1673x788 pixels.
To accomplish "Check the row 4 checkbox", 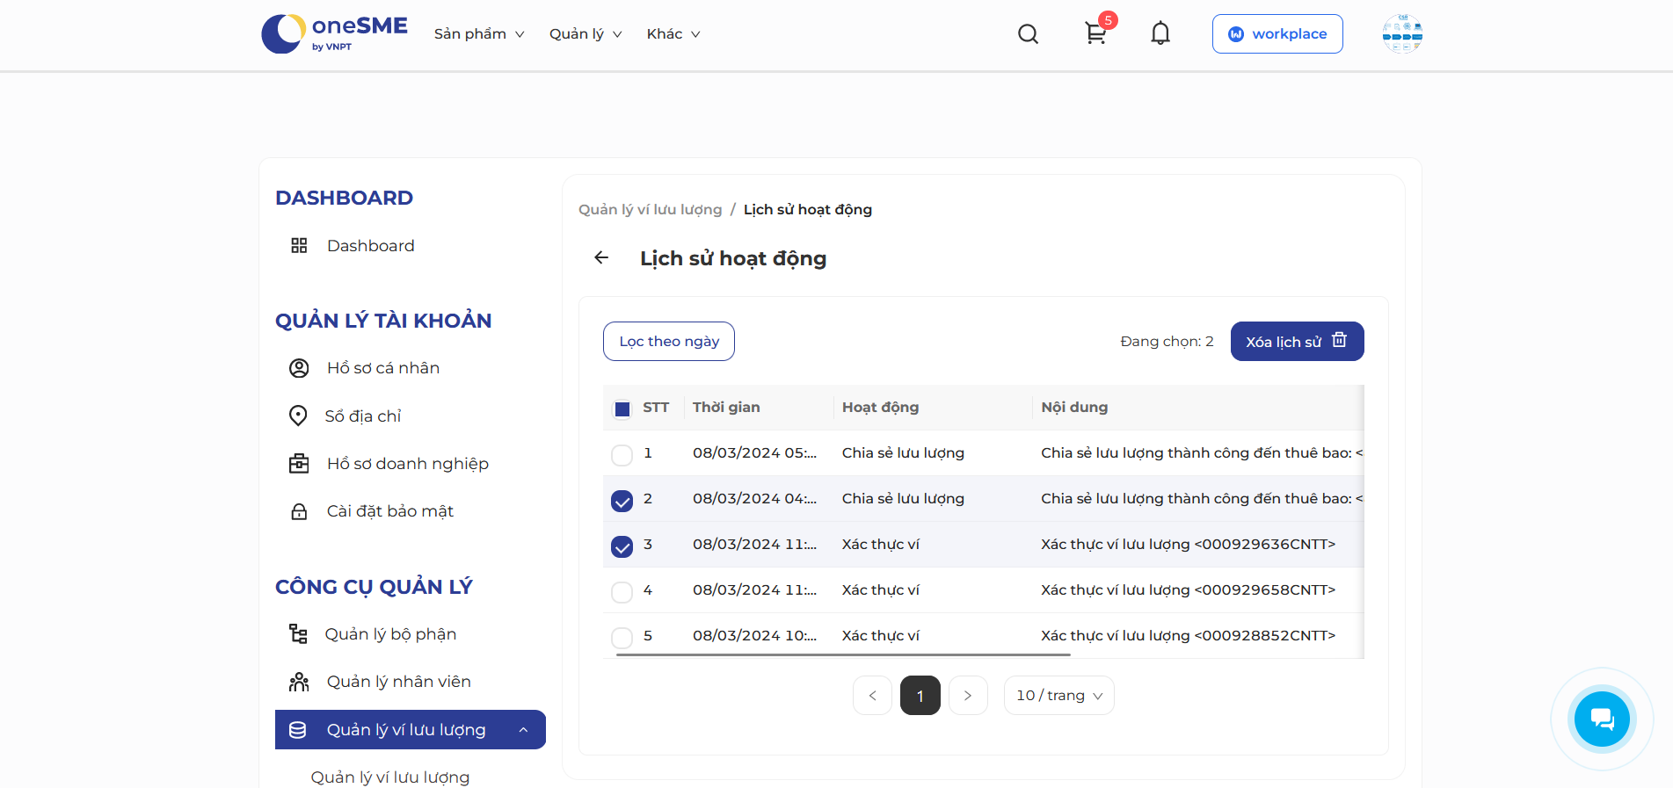I will (622, 592).
